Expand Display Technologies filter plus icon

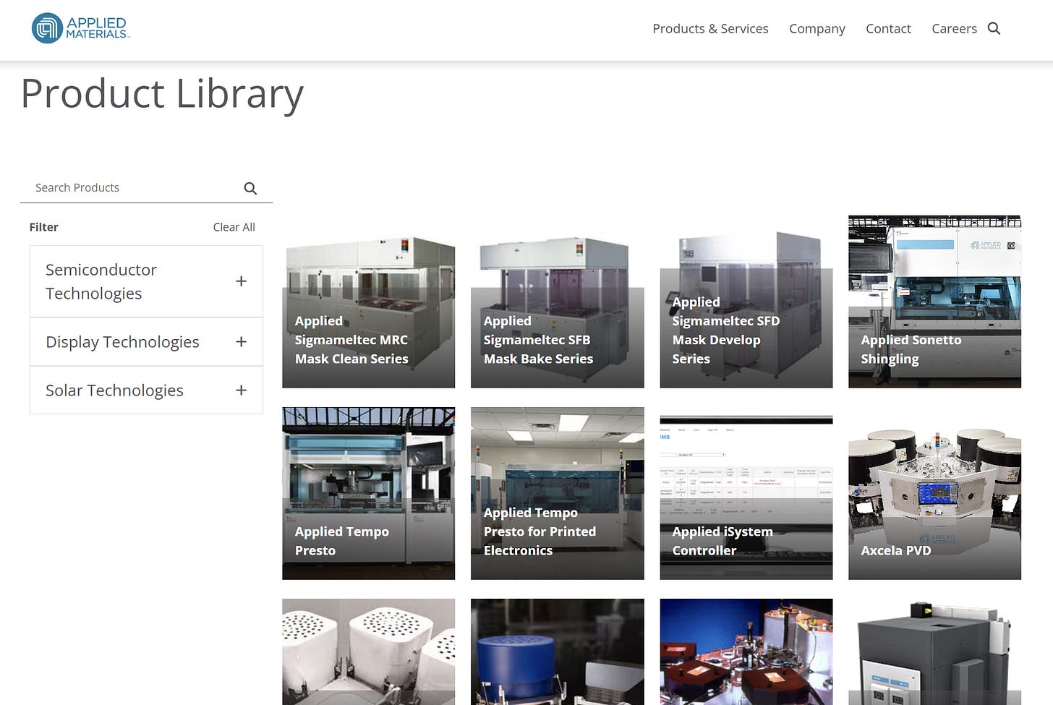[242, 342]
